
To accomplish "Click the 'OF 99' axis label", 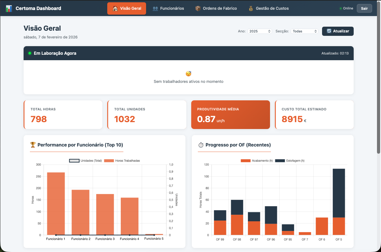I will (220, 239).
